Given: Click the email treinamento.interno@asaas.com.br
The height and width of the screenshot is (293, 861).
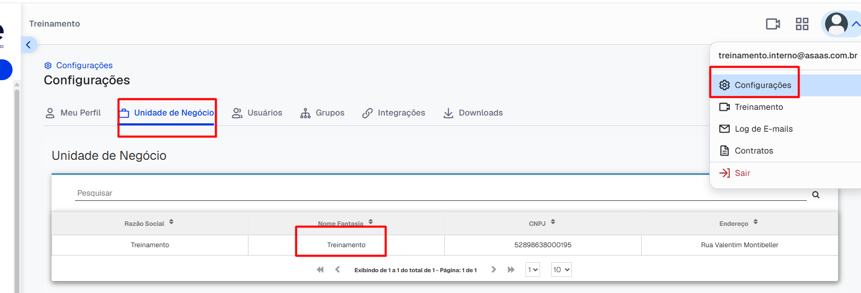Looking at the screenshot, I should pos(788,56).
